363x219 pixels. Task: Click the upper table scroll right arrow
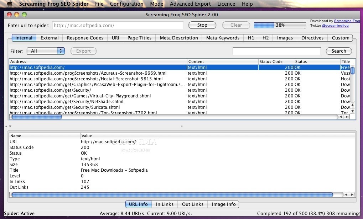point(347,117)
